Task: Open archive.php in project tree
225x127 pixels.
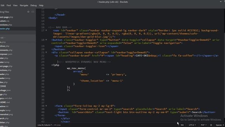Action: 5,46
